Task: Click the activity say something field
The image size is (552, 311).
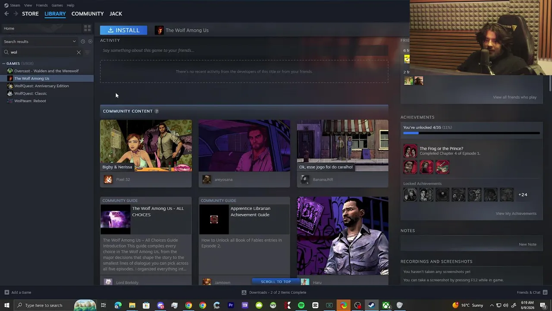Action: 244,51
